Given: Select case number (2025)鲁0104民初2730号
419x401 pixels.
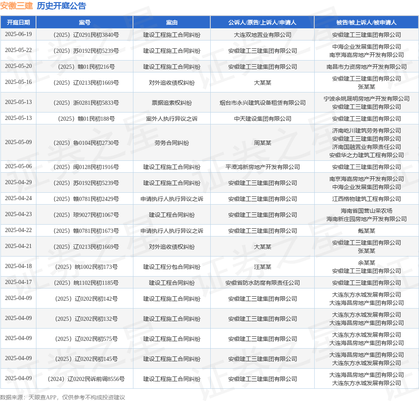Looking at the screenshot, I should (x=86, y=143).
